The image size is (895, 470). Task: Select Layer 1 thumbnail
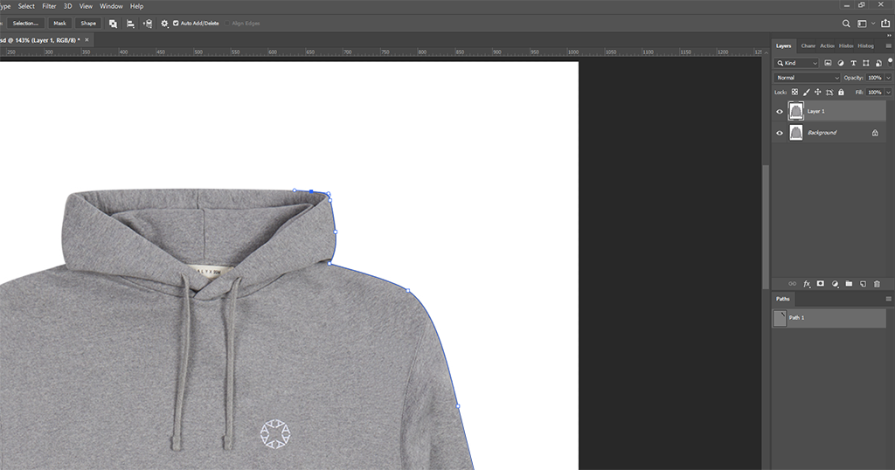click(x=795, y=111)
